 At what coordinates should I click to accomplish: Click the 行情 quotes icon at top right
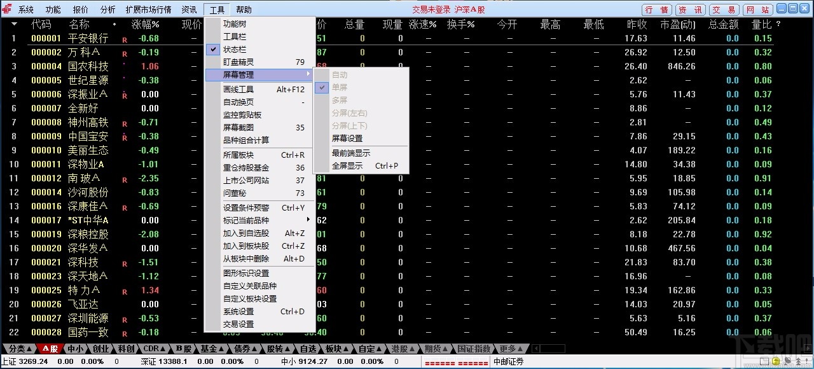(656, 9)
